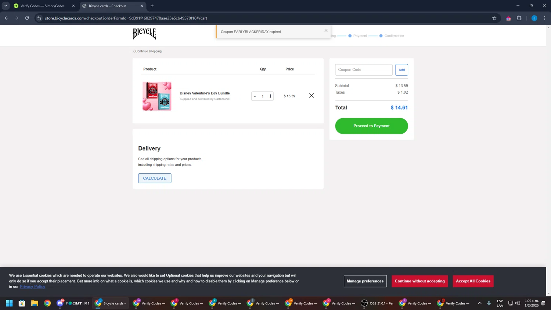Open the Windows Start menu

pyautogui.click(x=9, y=303)
